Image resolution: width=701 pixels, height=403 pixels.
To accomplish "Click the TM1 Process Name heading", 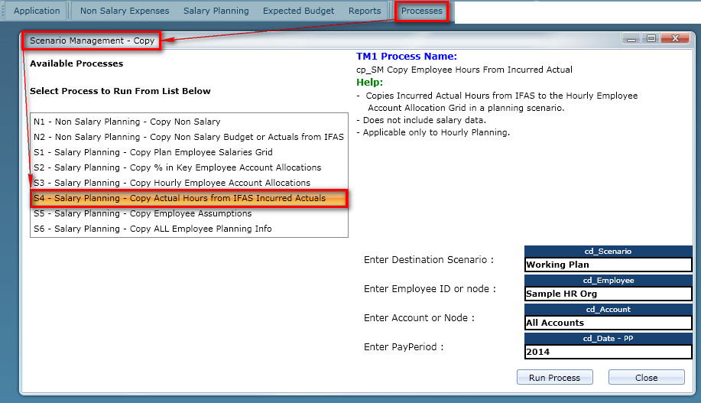I will click(407, 57).
